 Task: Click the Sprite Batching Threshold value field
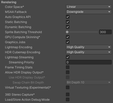click(105, 32)
